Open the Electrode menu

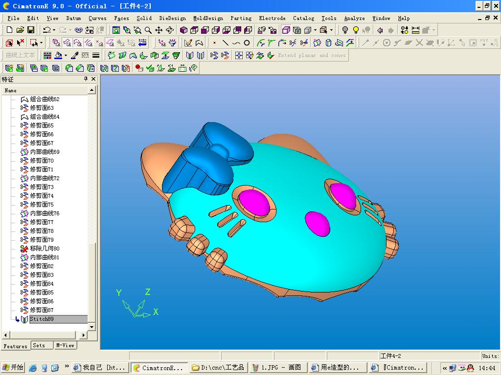[272, 18]
